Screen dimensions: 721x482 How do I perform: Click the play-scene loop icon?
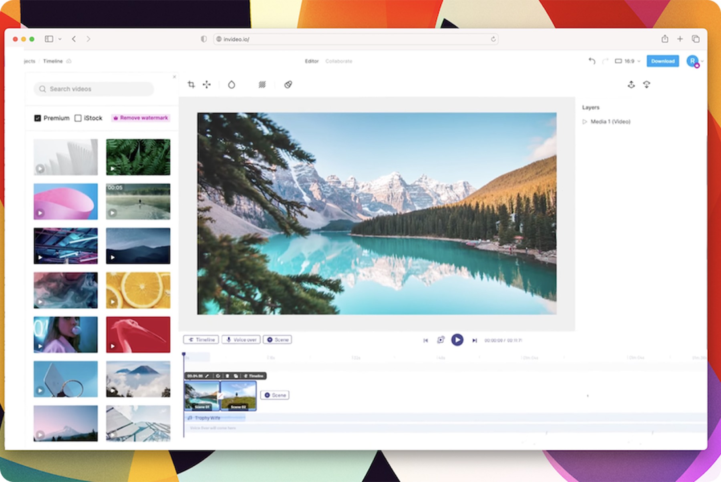pyautogui.click(x=441, y=340)
